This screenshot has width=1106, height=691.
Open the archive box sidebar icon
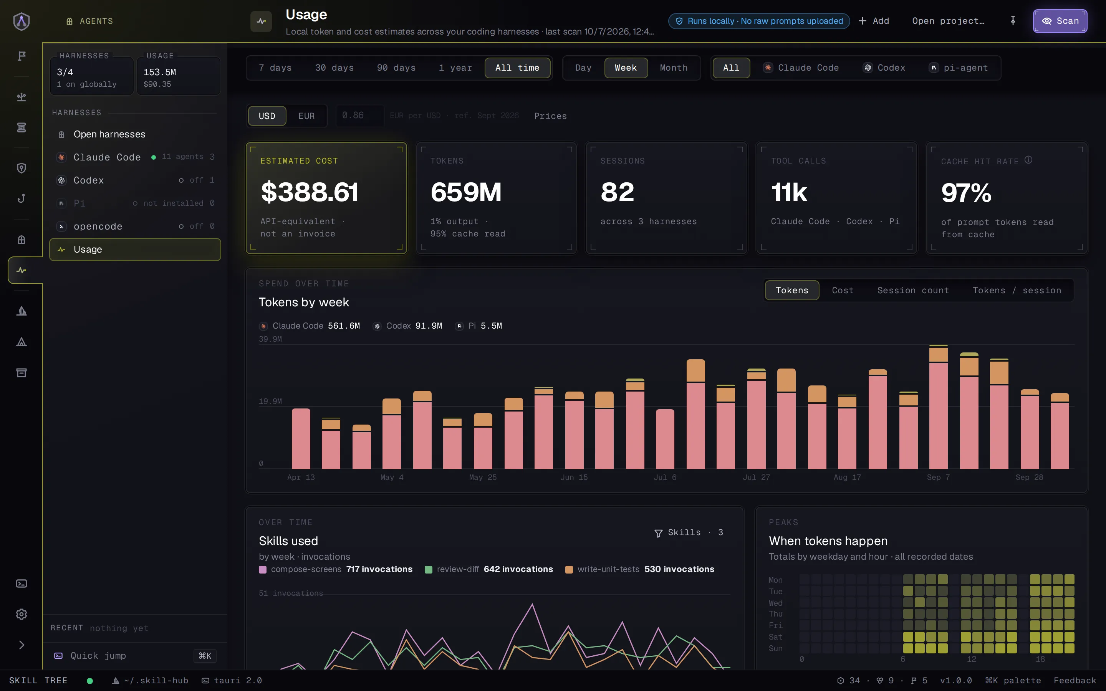coord(22,372)
